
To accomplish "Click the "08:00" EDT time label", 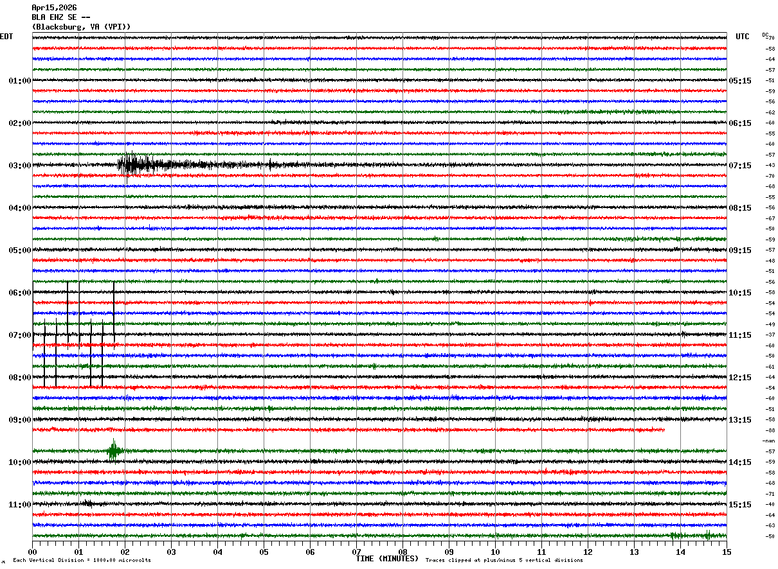I will [x=20, y=378].
